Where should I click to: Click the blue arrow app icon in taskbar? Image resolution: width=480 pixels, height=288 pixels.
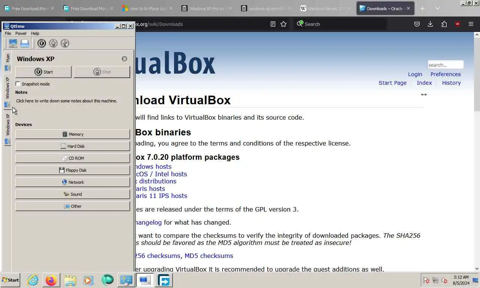click(163, 280)
